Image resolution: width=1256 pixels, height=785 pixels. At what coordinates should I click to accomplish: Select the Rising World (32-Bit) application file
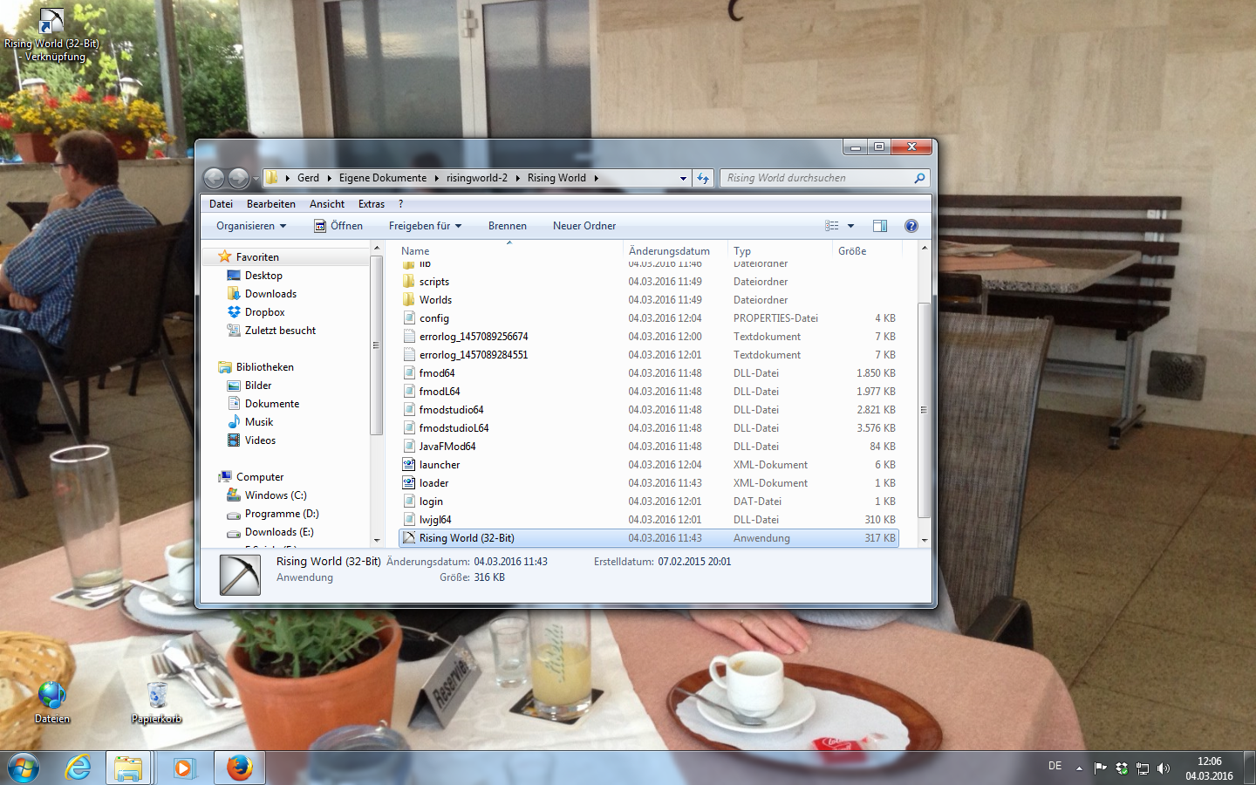467,538
